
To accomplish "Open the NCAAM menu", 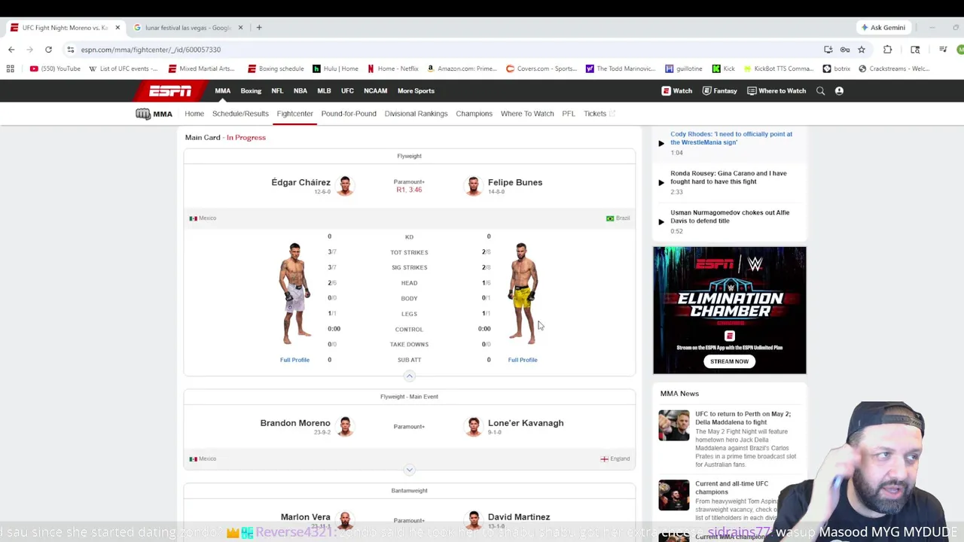I will tap(376, 91).
